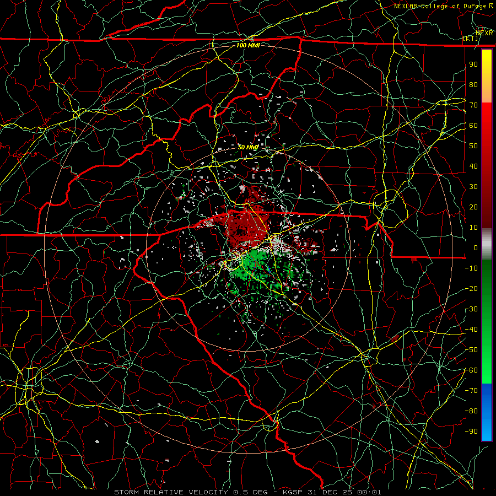The height and width of the screenshot is (496, 496).
Task: Click the NEXLAB-College of DuPage credit text
Action: point(440,6)
